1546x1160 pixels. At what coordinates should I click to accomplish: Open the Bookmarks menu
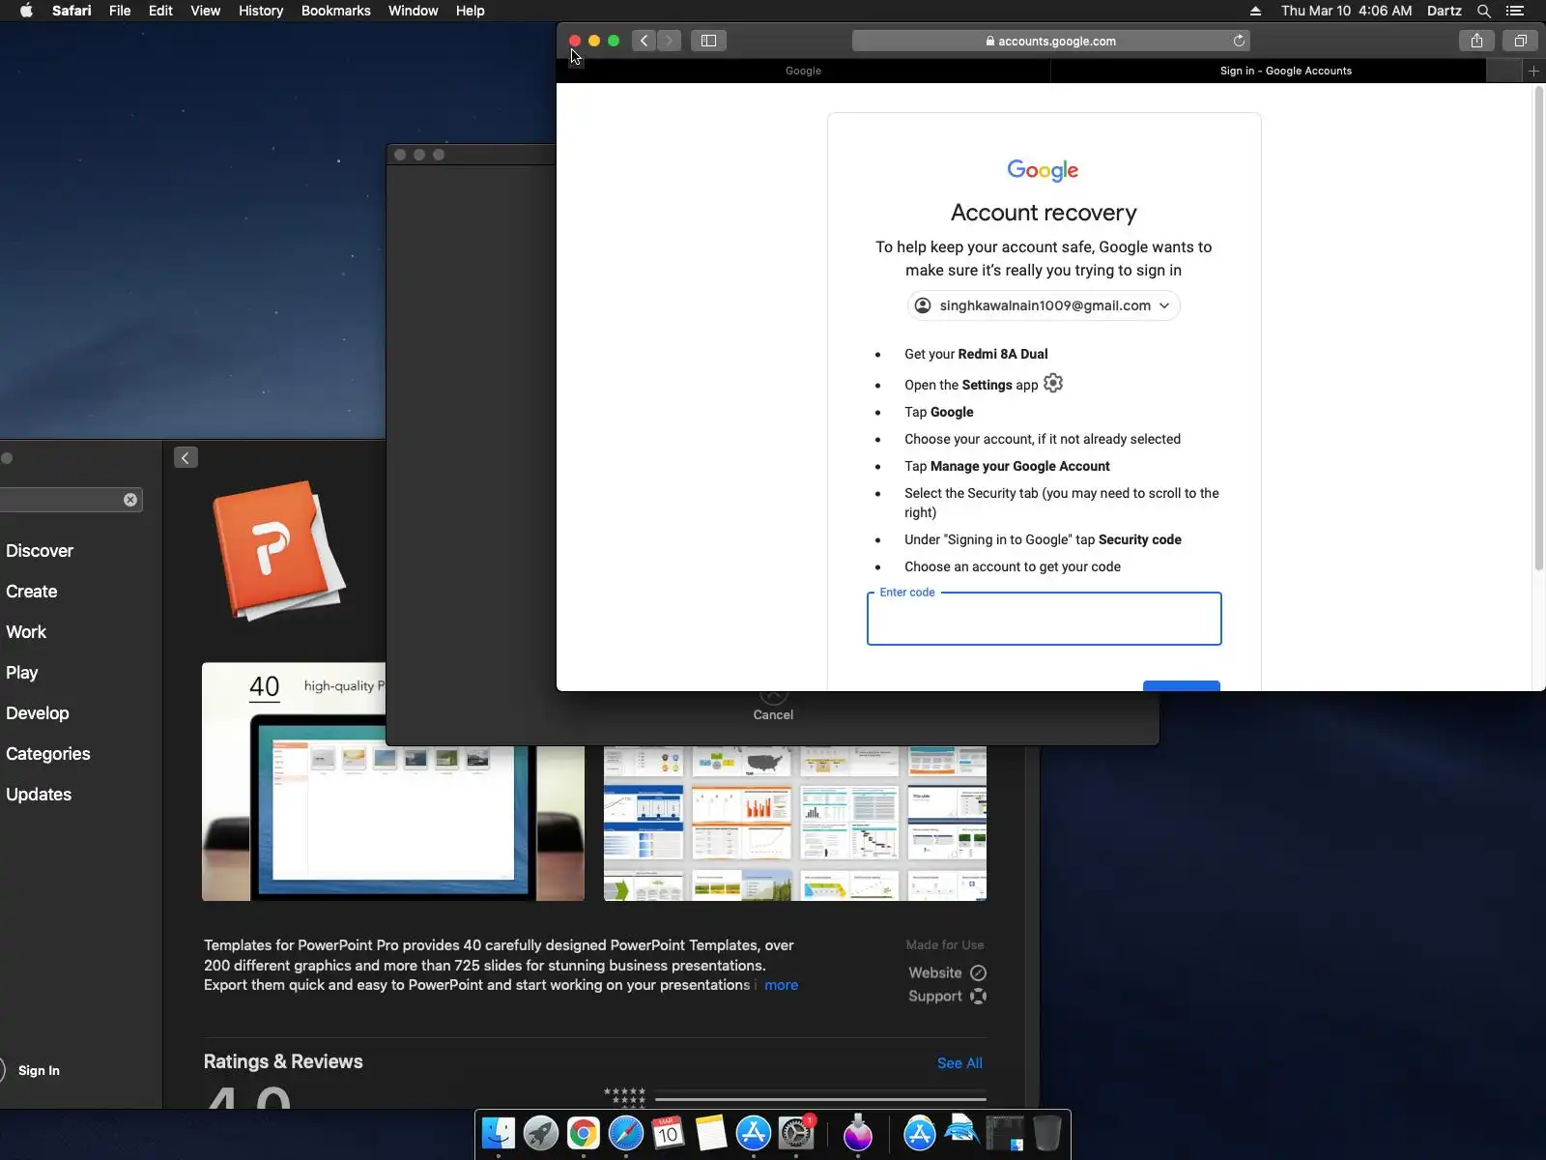335,11
